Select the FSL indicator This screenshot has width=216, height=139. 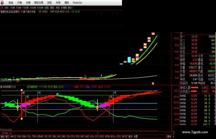pos(29,136)
